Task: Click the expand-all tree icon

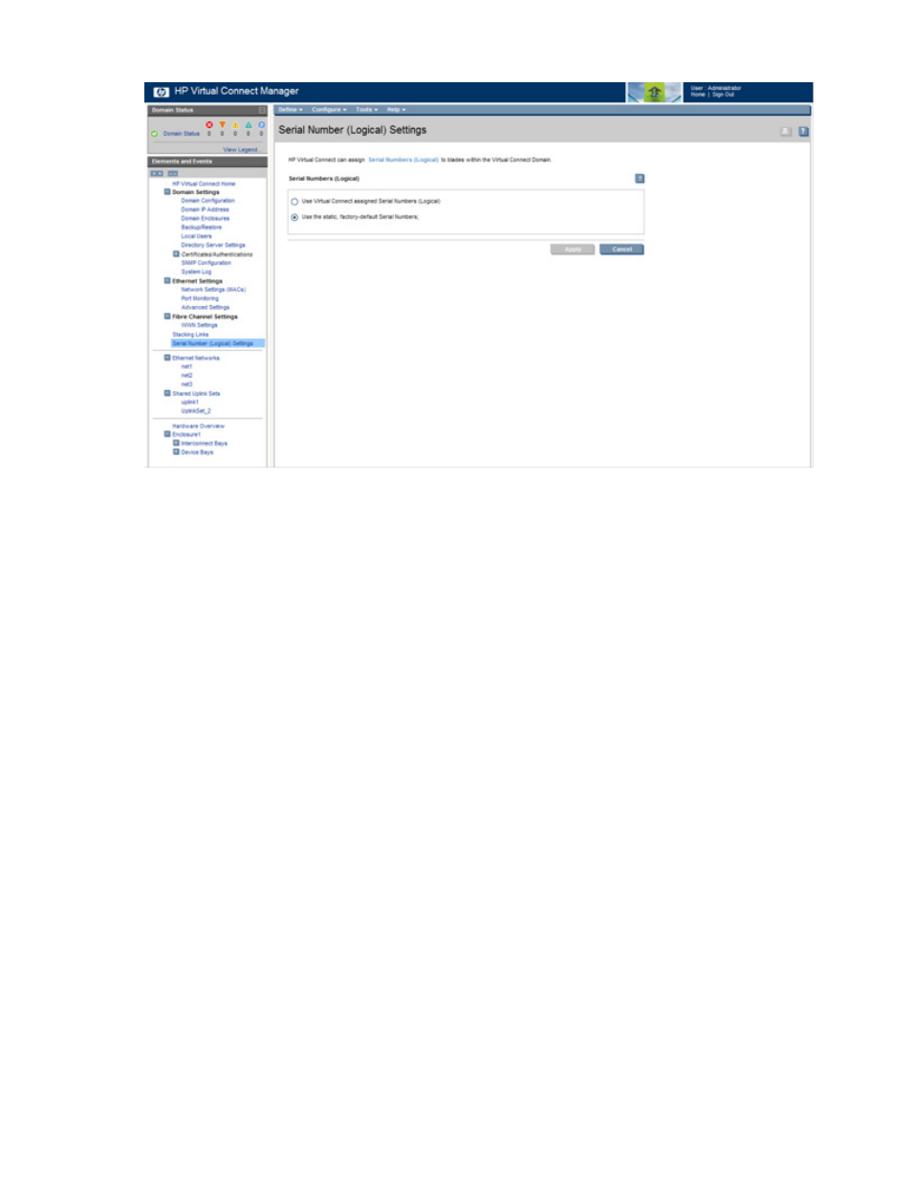Action: (x=157, y=174)
